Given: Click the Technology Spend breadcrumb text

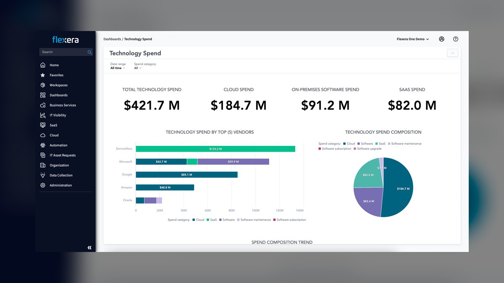Looking at the screenshot, I should click(138, 39).
